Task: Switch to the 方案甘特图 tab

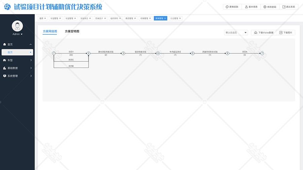Action: click(x=72, y=31)
